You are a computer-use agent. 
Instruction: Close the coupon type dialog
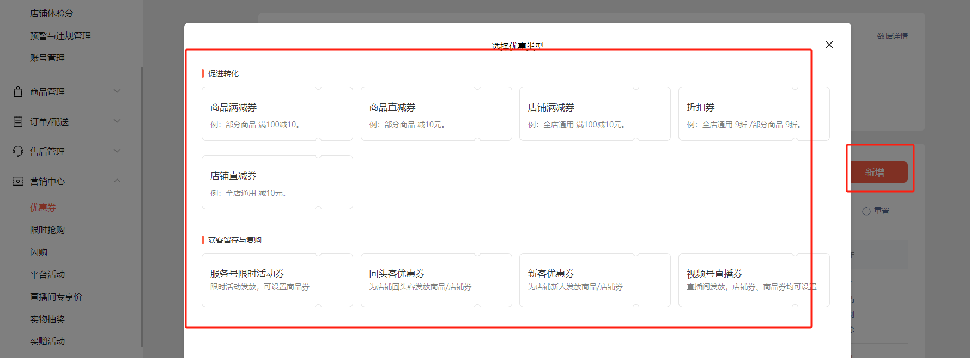tap(829, 45)
